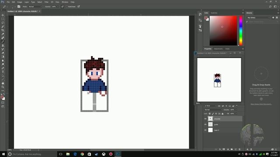Select the Pencil tool in the toolbox

pos(3,41)
